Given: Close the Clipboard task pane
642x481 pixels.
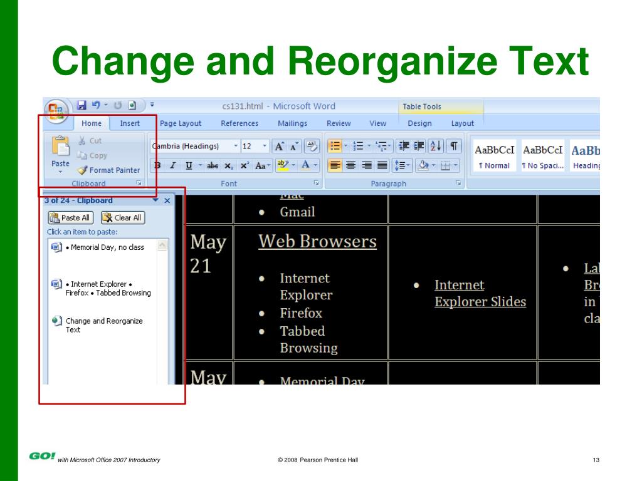Looking at the screenshot, I should (167, 200).
